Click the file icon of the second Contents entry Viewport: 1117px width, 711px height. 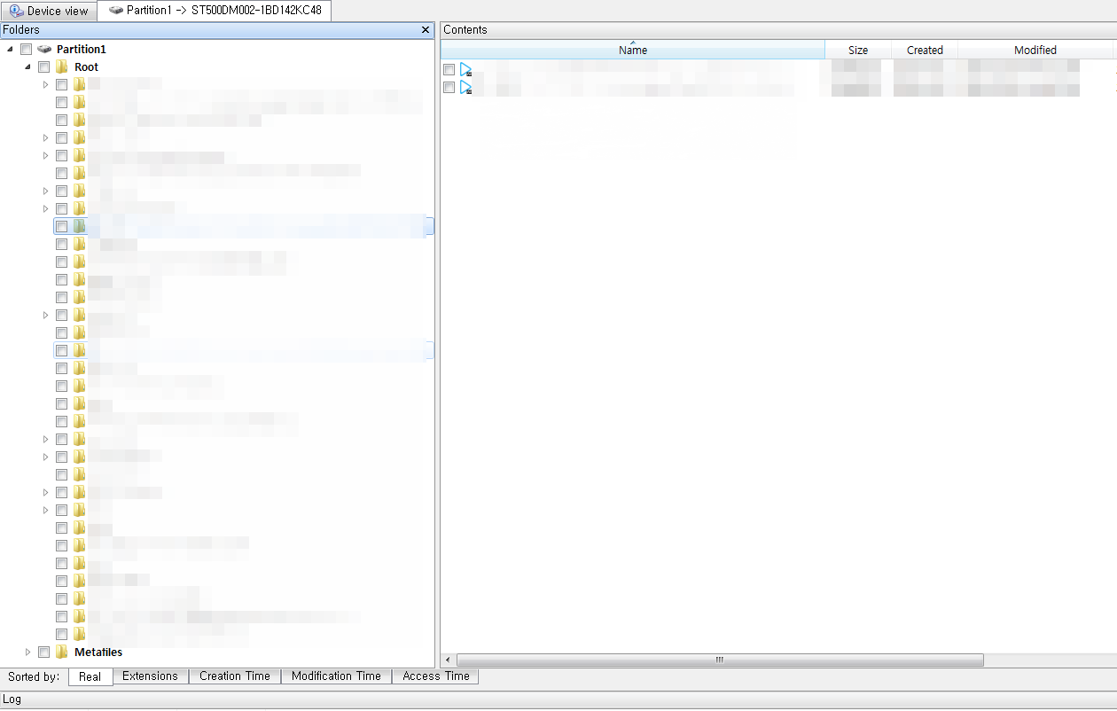[465, 87]
